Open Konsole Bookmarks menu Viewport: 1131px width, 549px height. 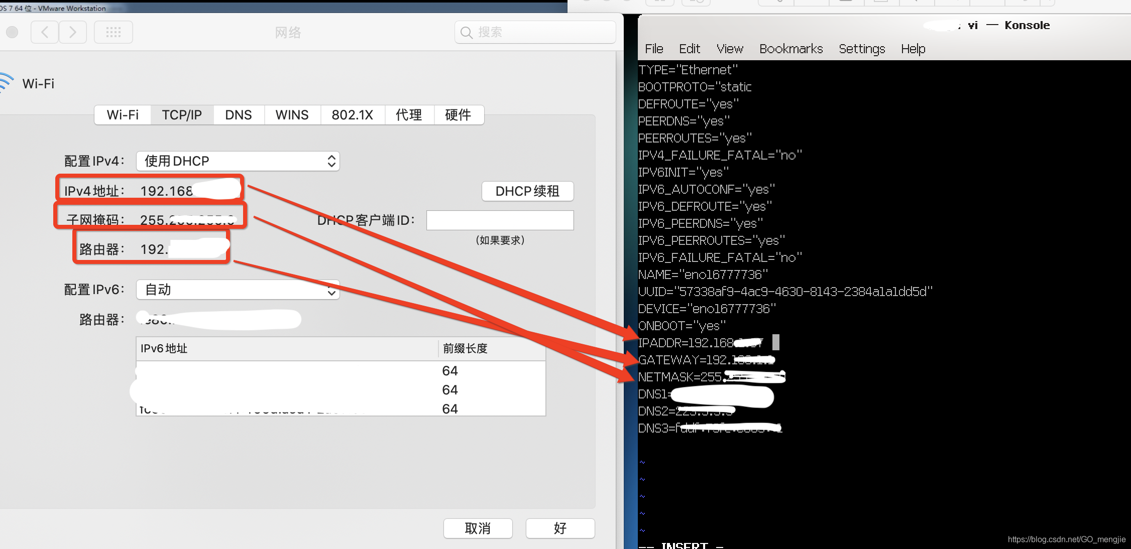[791, 49]
